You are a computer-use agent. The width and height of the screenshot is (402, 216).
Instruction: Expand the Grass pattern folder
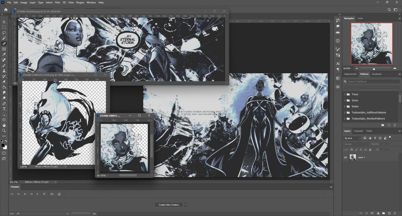(345, 100)
